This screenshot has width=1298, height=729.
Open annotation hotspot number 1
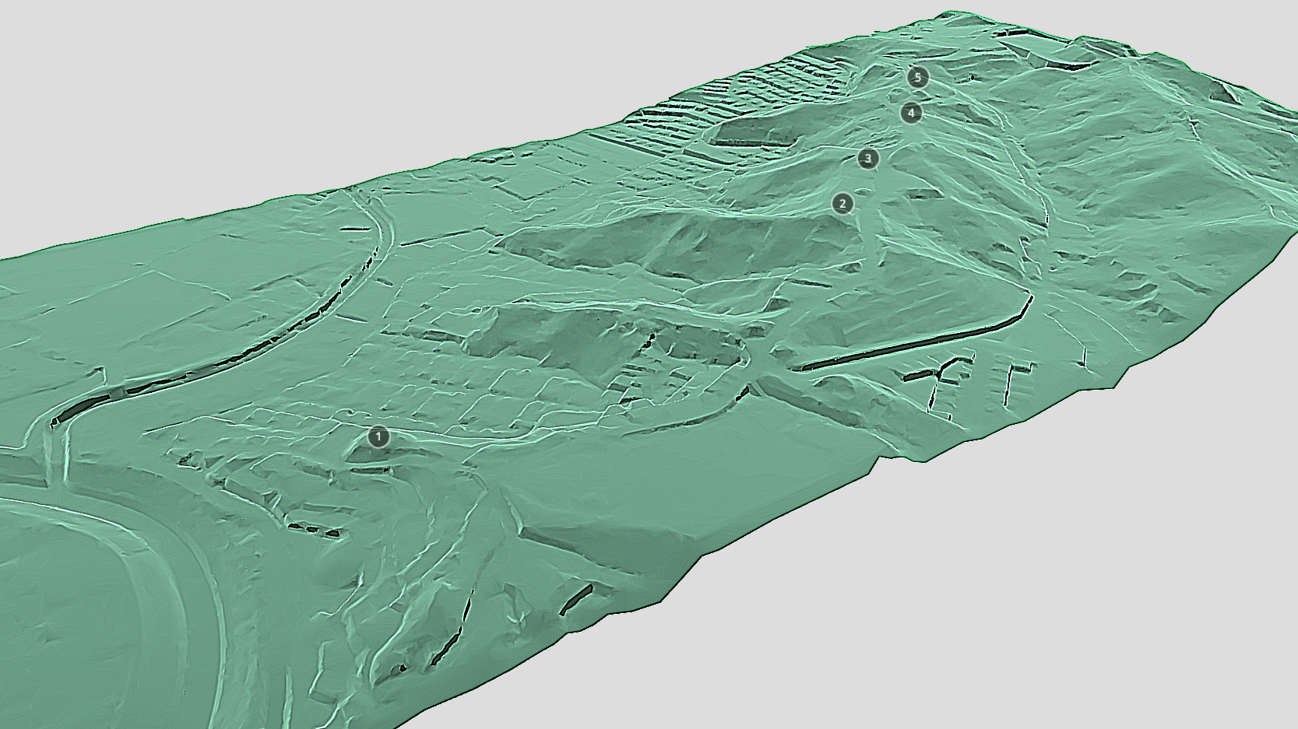click(x=378, y=437)
